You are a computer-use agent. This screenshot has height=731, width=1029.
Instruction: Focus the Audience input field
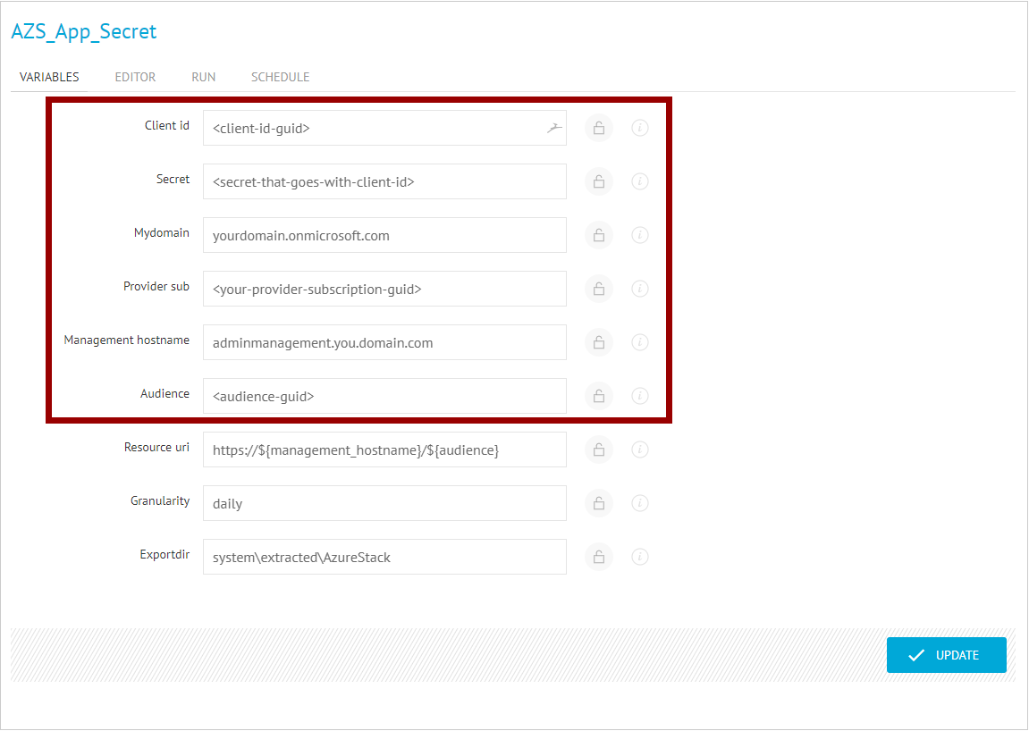click(x=384, y=397)
